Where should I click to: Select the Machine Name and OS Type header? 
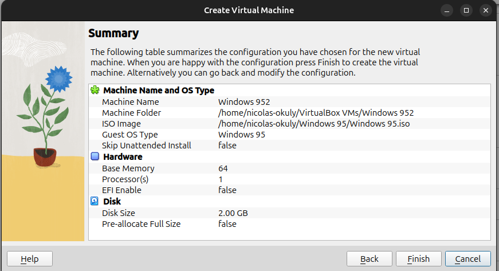click(x=159, y=91)
